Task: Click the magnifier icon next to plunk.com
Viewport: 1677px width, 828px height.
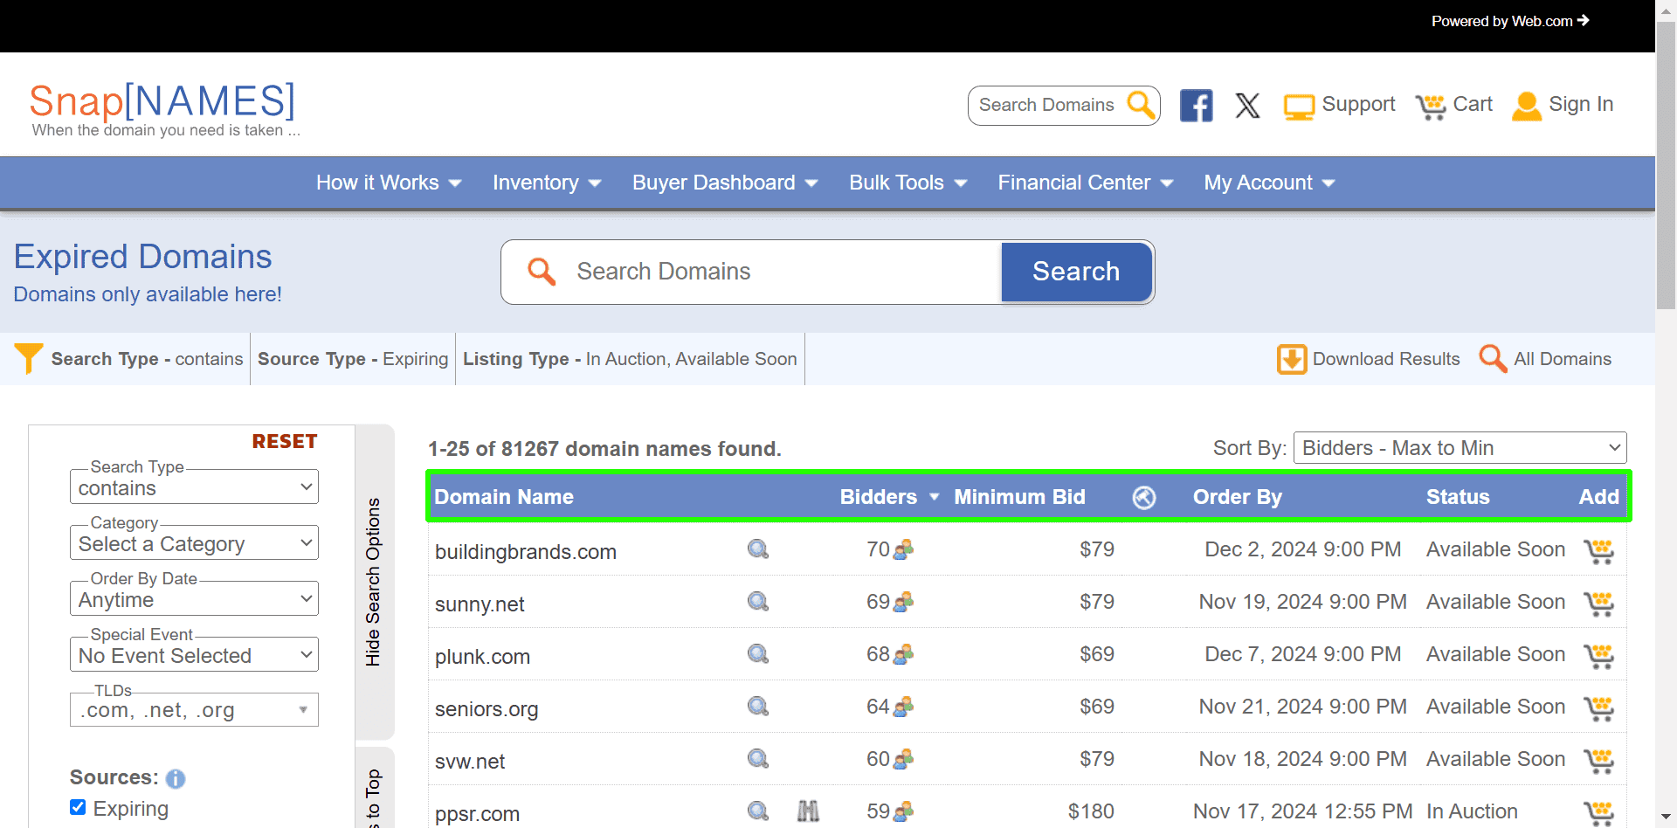Action: [756, 653]
